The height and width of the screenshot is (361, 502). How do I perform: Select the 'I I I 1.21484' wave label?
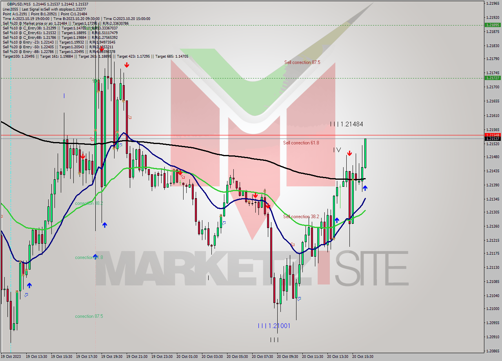[x=346, y=124]
